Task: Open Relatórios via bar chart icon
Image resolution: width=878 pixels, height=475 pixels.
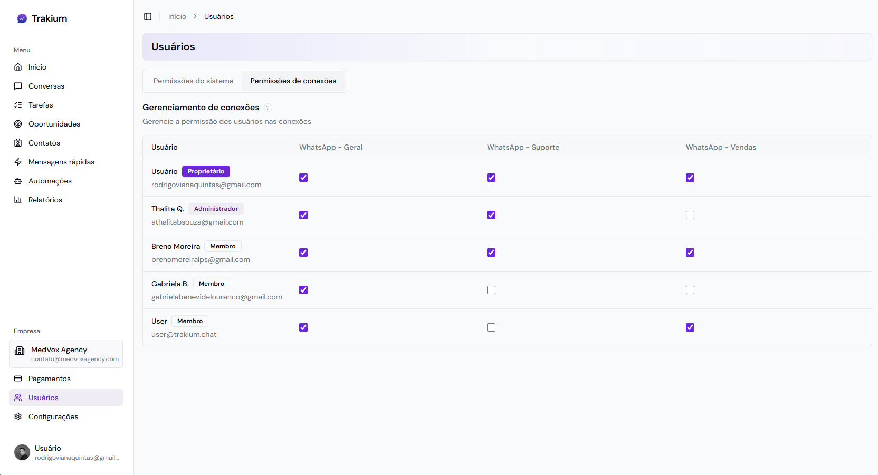Action: pos(18,200)
